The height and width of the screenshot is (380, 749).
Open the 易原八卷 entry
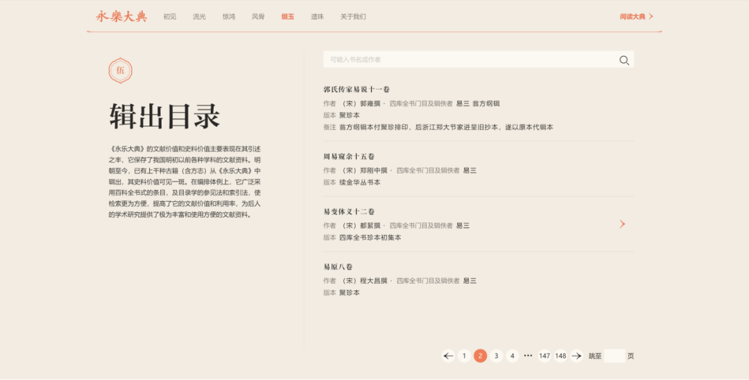[x=338, y=267]
